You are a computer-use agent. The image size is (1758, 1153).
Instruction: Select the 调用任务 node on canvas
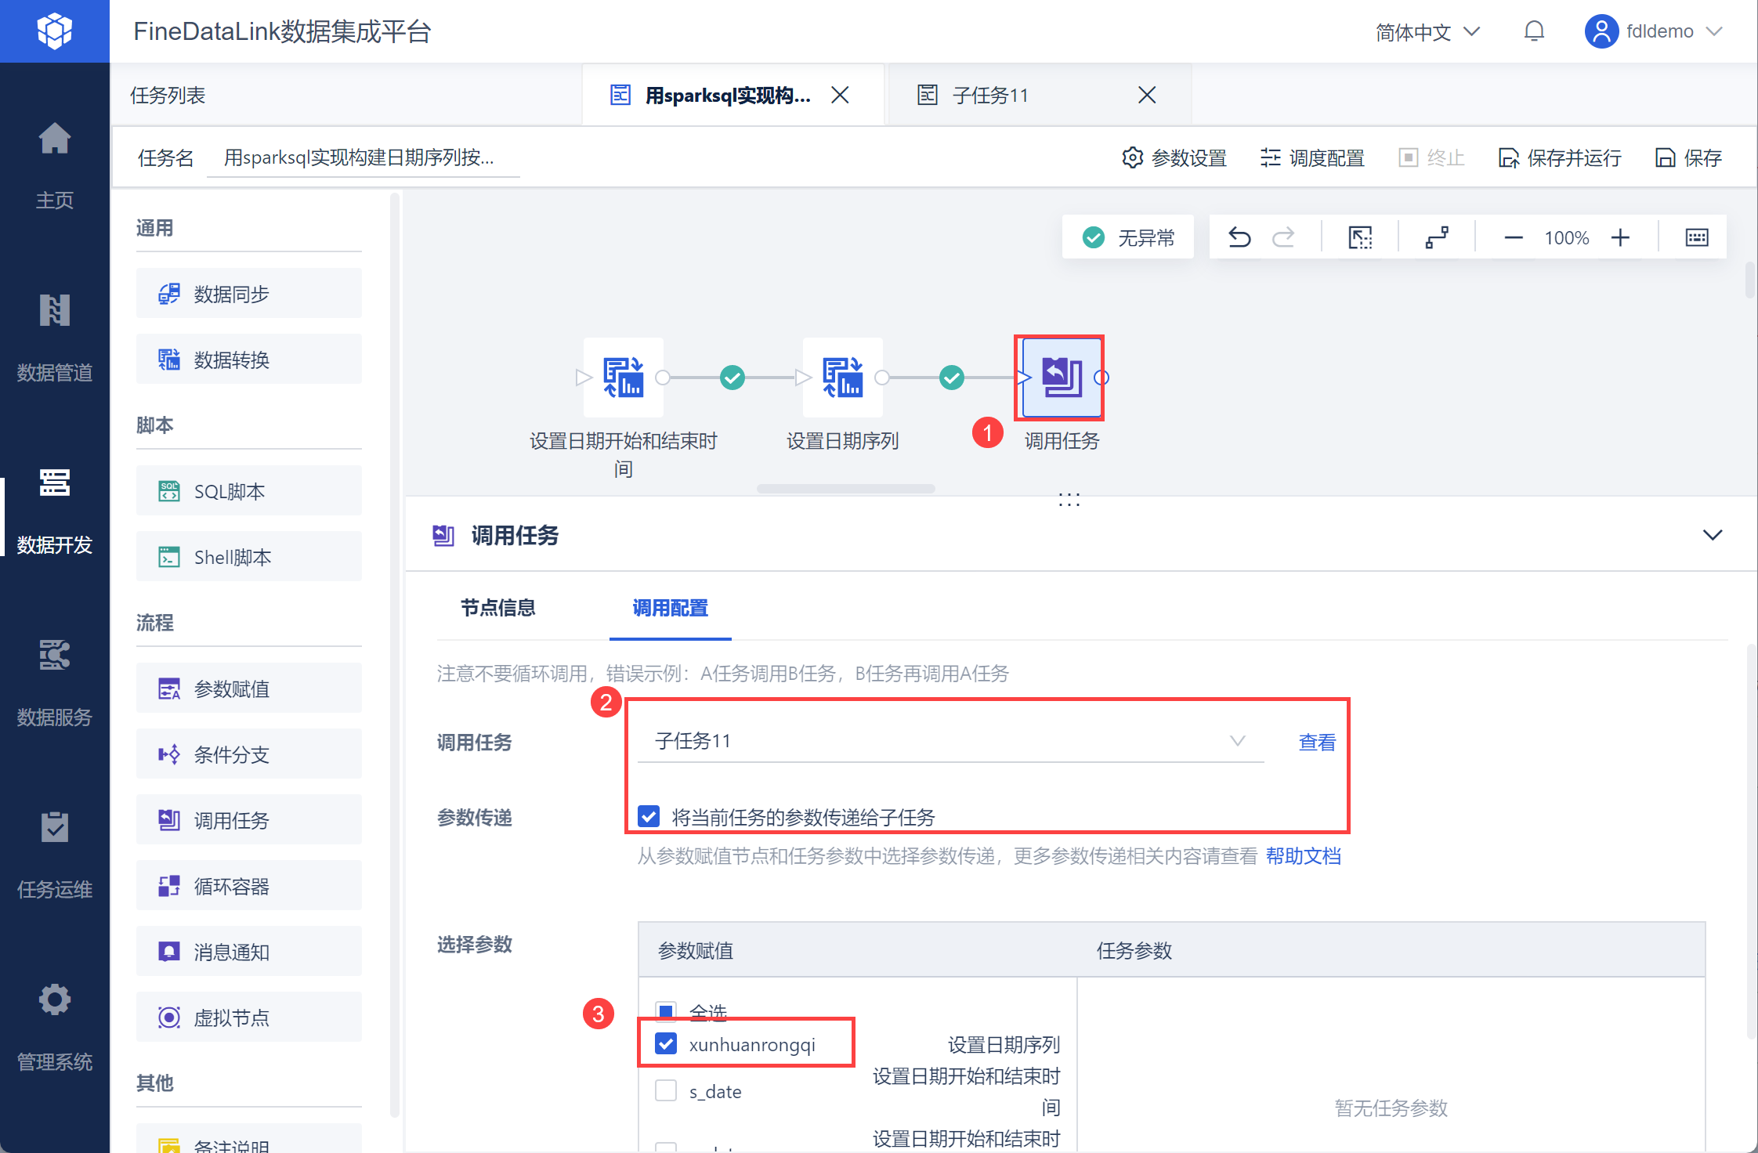tap(1062, 378)
